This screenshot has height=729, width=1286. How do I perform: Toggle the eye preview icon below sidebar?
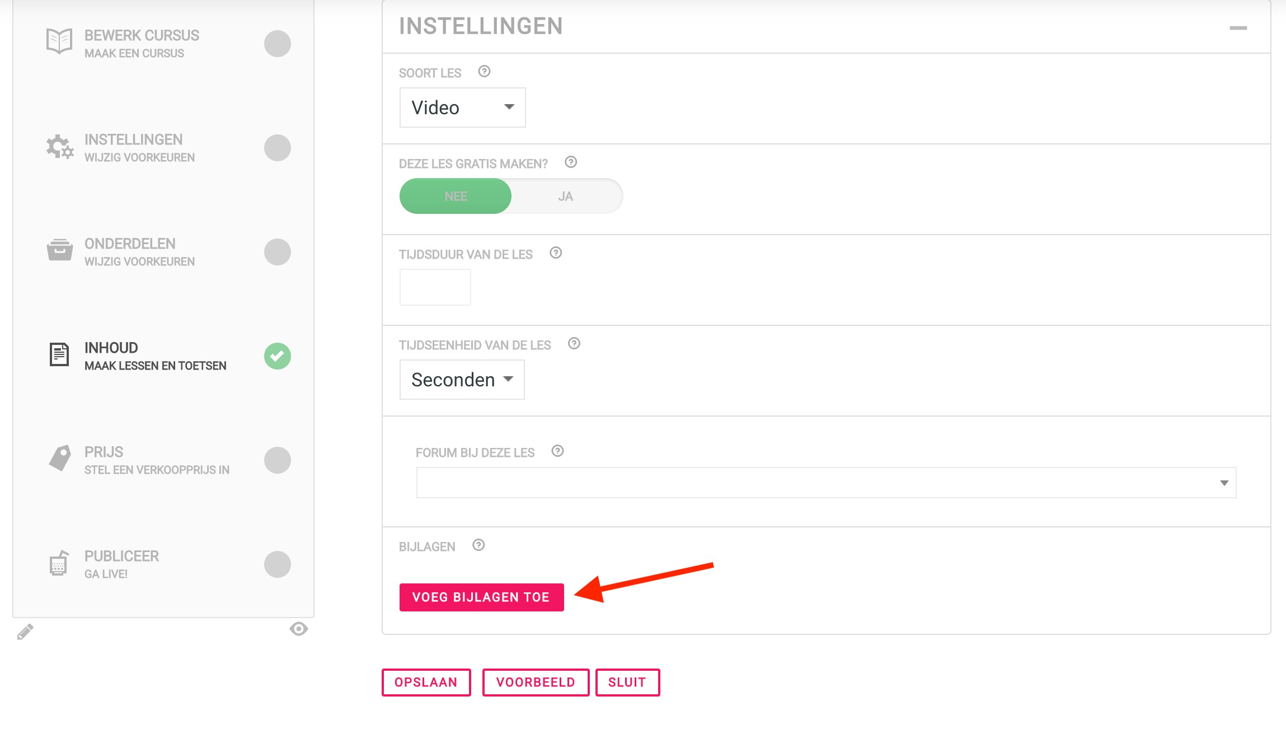pos(299,629)
